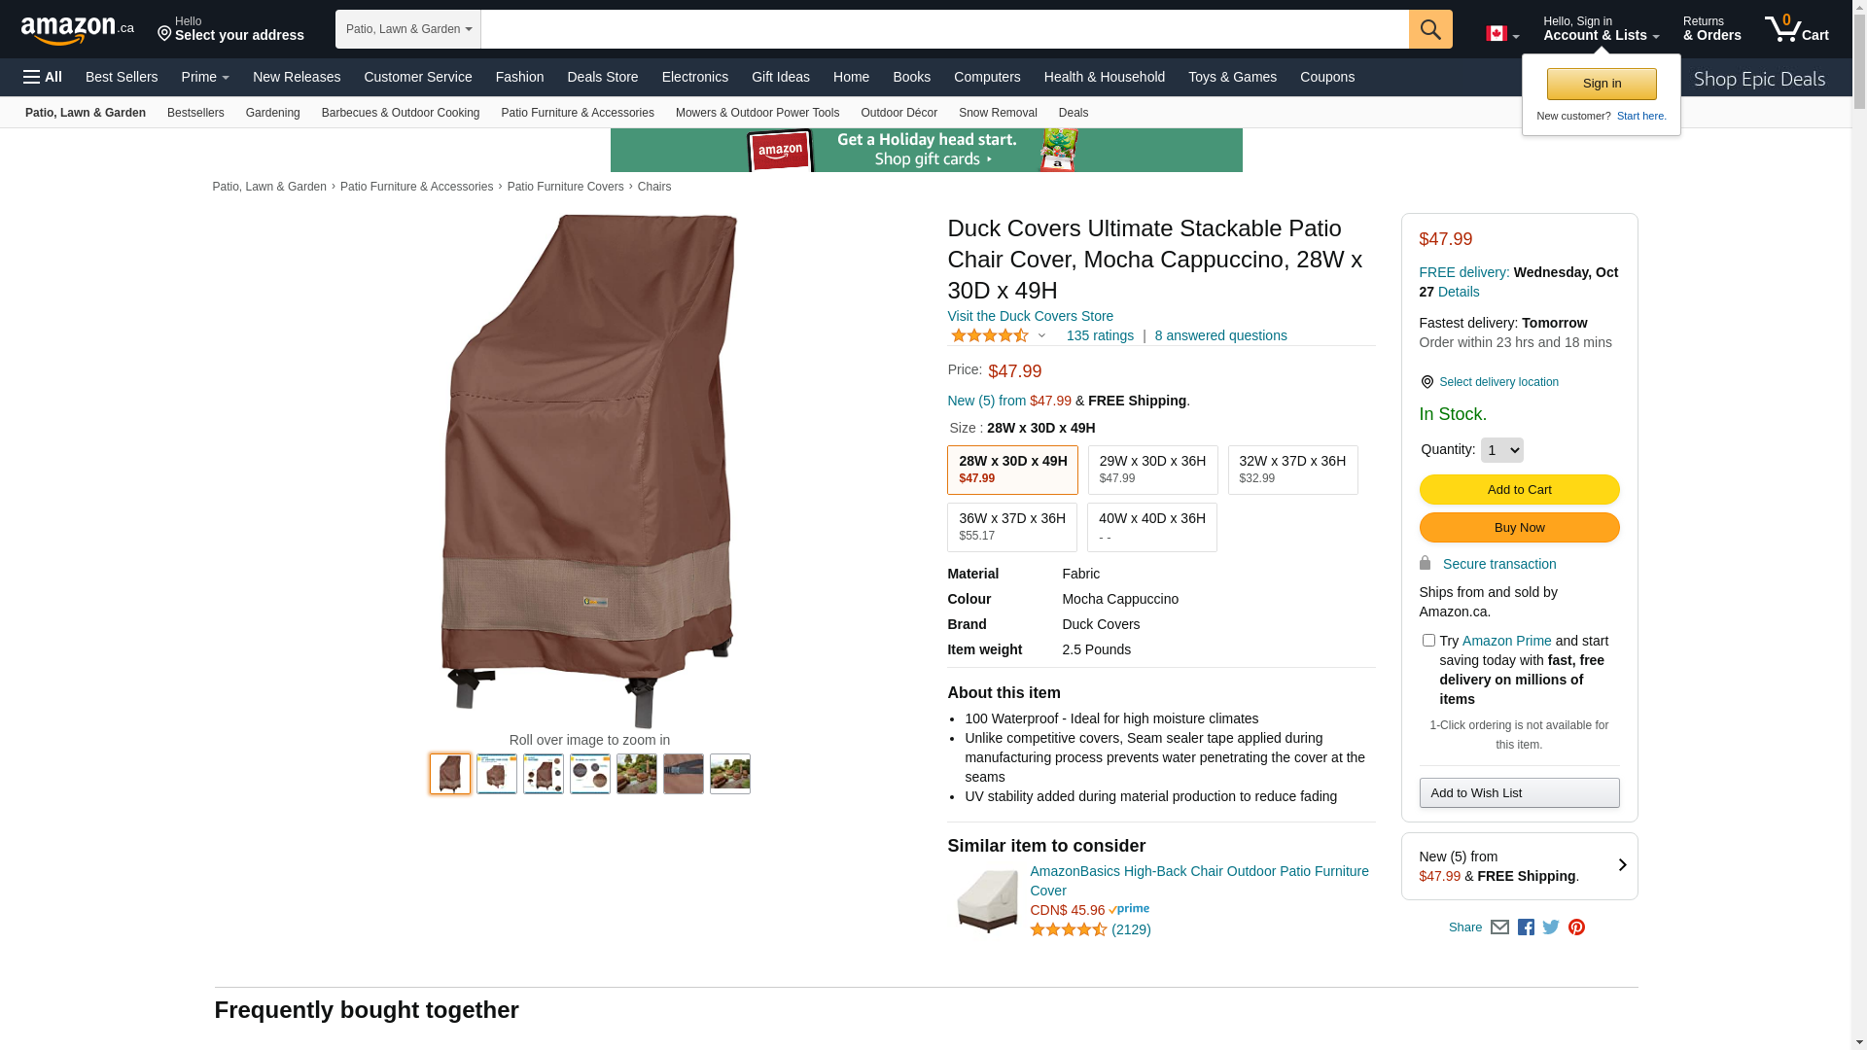Click the Amazon.ca logo
This screenshot has width=1867, height=1050.
point(77,29)
